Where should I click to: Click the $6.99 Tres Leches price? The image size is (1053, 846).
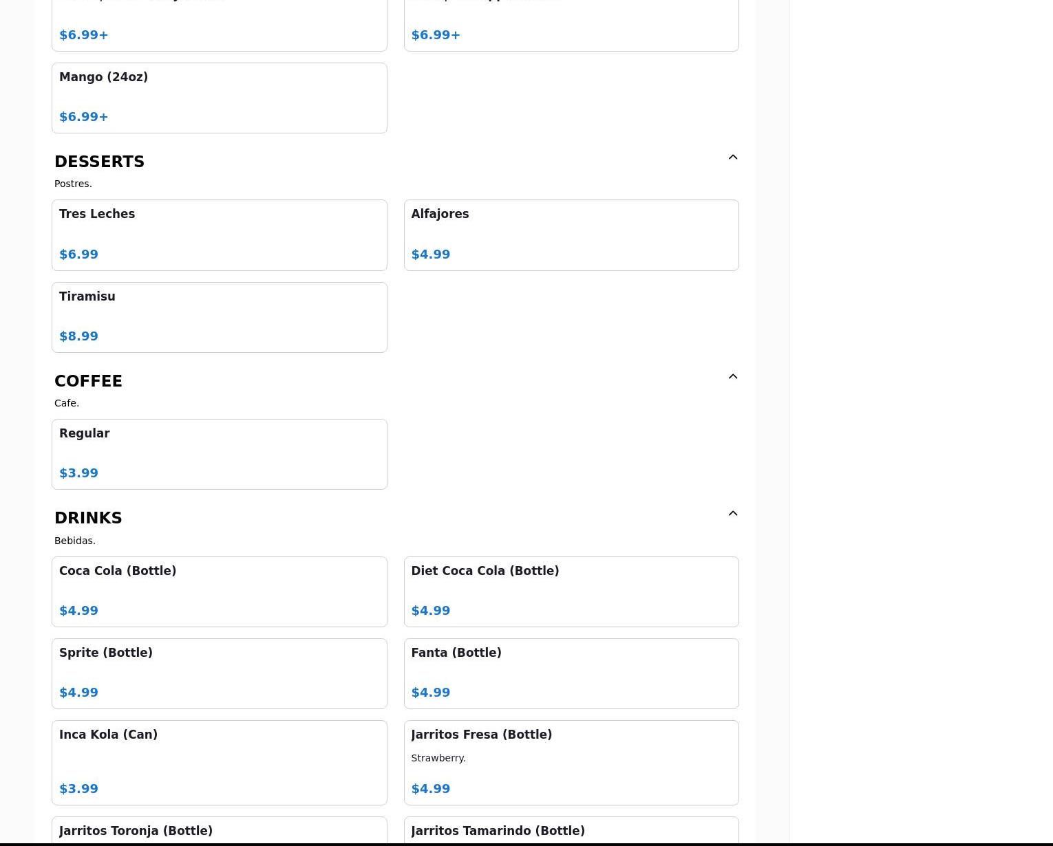click(78, 254)
